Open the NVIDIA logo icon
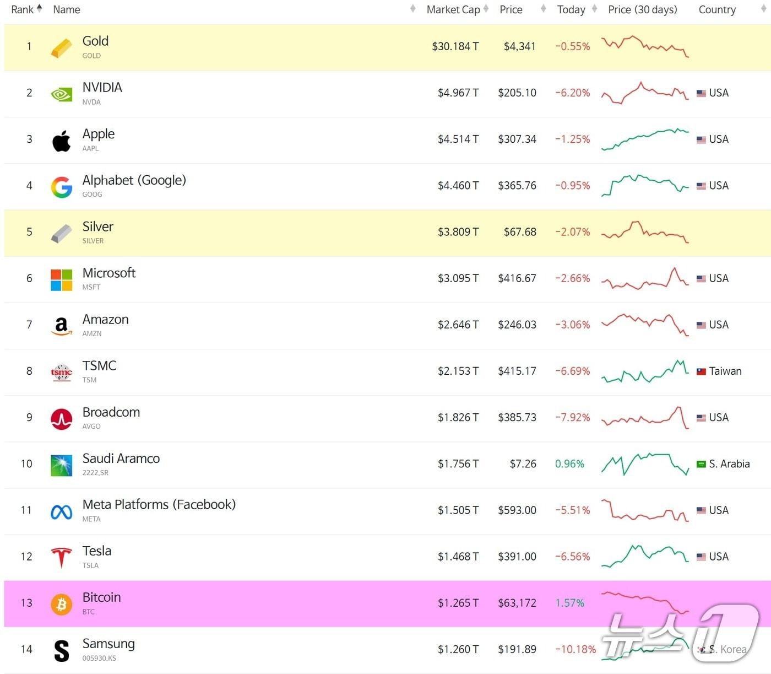The width and height of the screenshot is (771, 674). click(x=62, y=94)
